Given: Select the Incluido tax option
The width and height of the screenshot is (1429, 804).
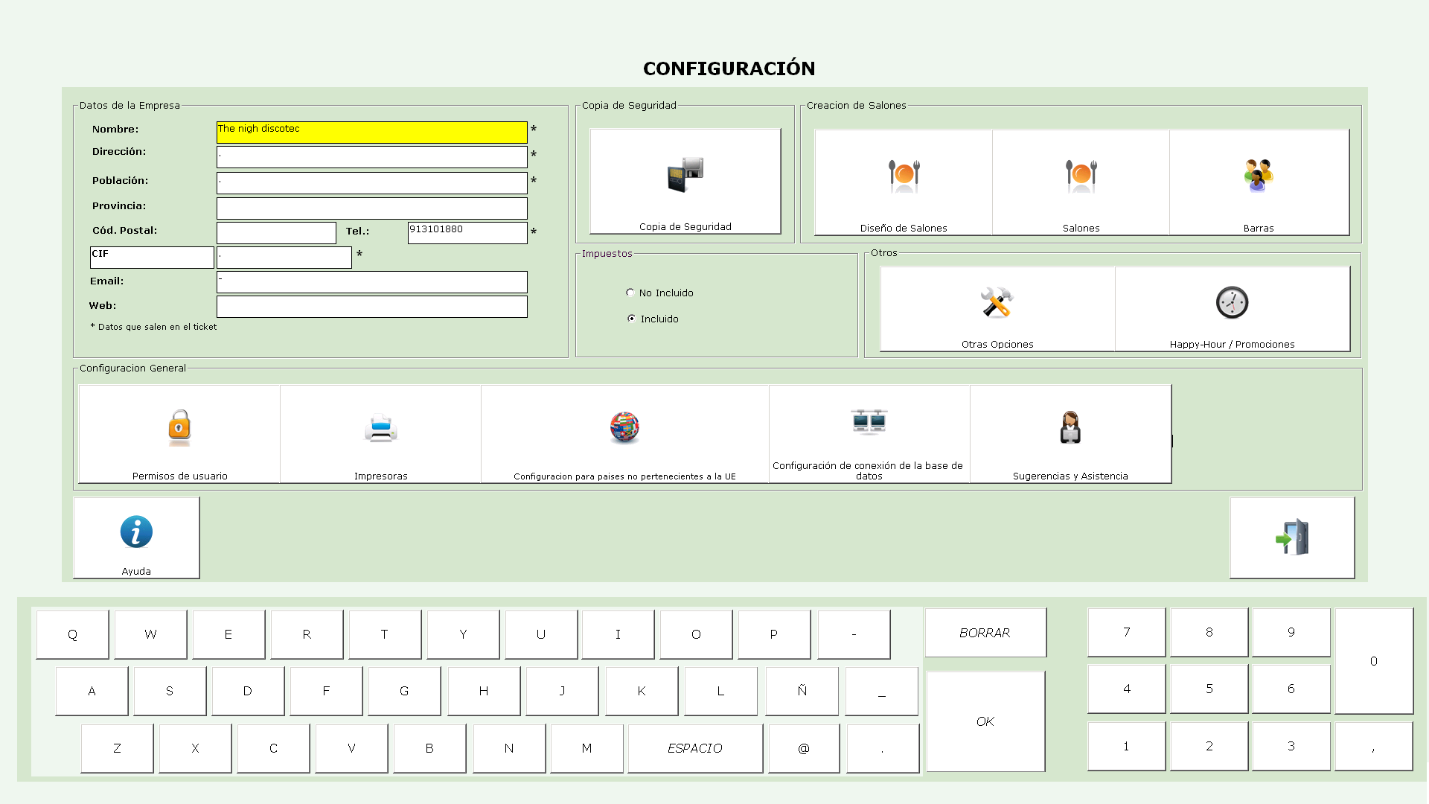Looking at the screenshot, I should [631, 319].
